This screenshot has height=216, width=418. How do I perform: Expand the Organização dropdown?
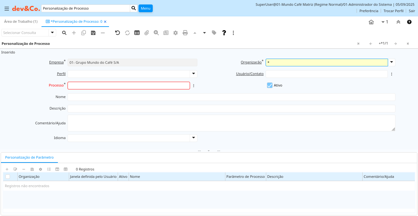pyautogui.click(x=392, y=62)
